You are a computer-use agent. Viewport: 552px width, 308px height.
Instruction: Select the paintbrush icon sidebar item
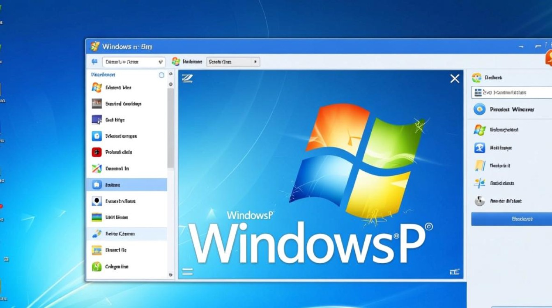pos(97,233)
